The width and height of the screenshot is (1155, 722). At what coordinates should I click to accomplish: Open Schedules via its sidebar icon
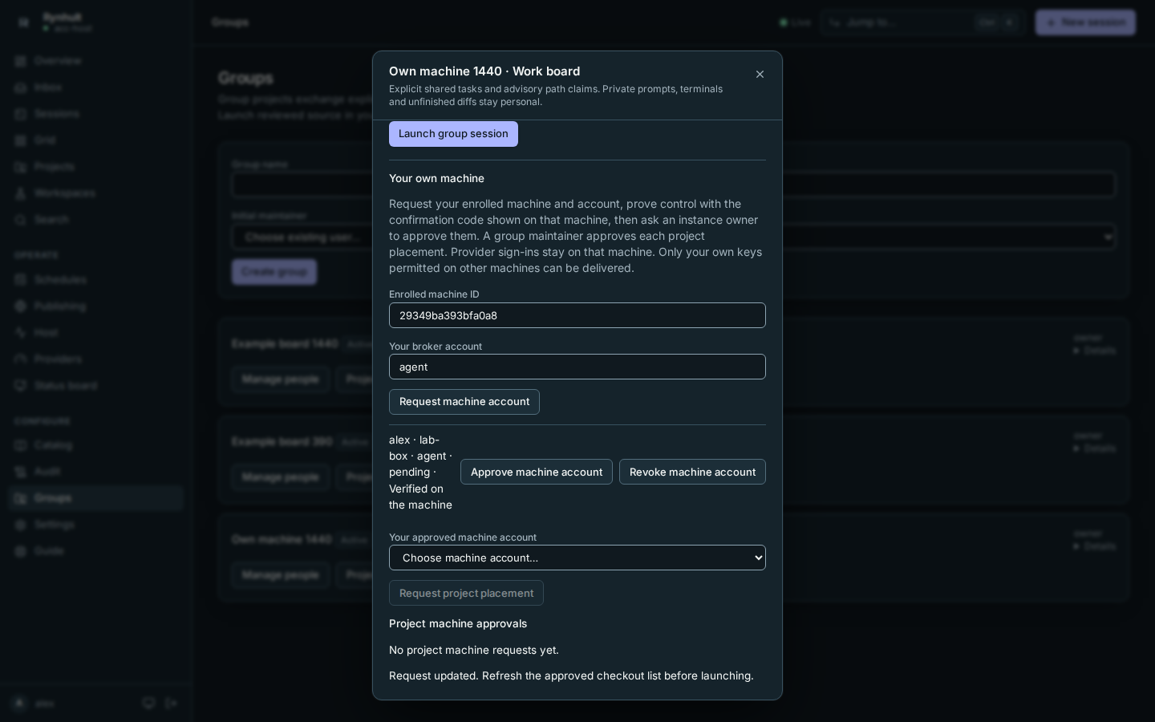21,280
